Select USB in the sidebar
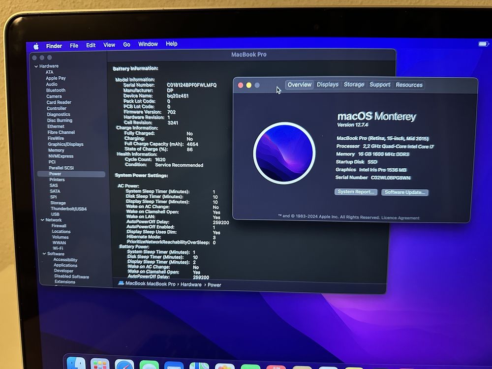The height and width of the screenshot is (369, 492). pos(55,215)
